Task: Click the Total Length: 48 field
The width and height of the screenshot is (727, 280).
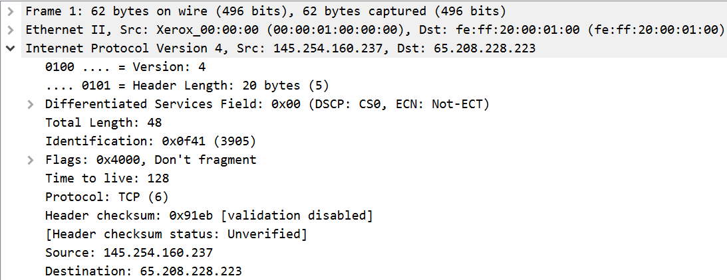Action: [x=103, y=123]
